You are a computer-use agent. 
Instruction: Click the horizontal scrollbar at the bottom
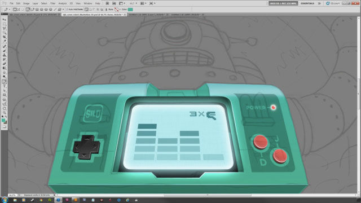207,195
